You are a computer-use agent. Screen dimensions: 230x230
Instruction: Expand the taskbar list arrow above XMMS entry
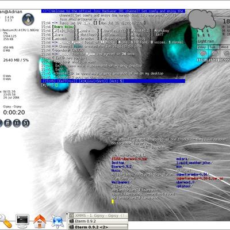tap(67, 214)
